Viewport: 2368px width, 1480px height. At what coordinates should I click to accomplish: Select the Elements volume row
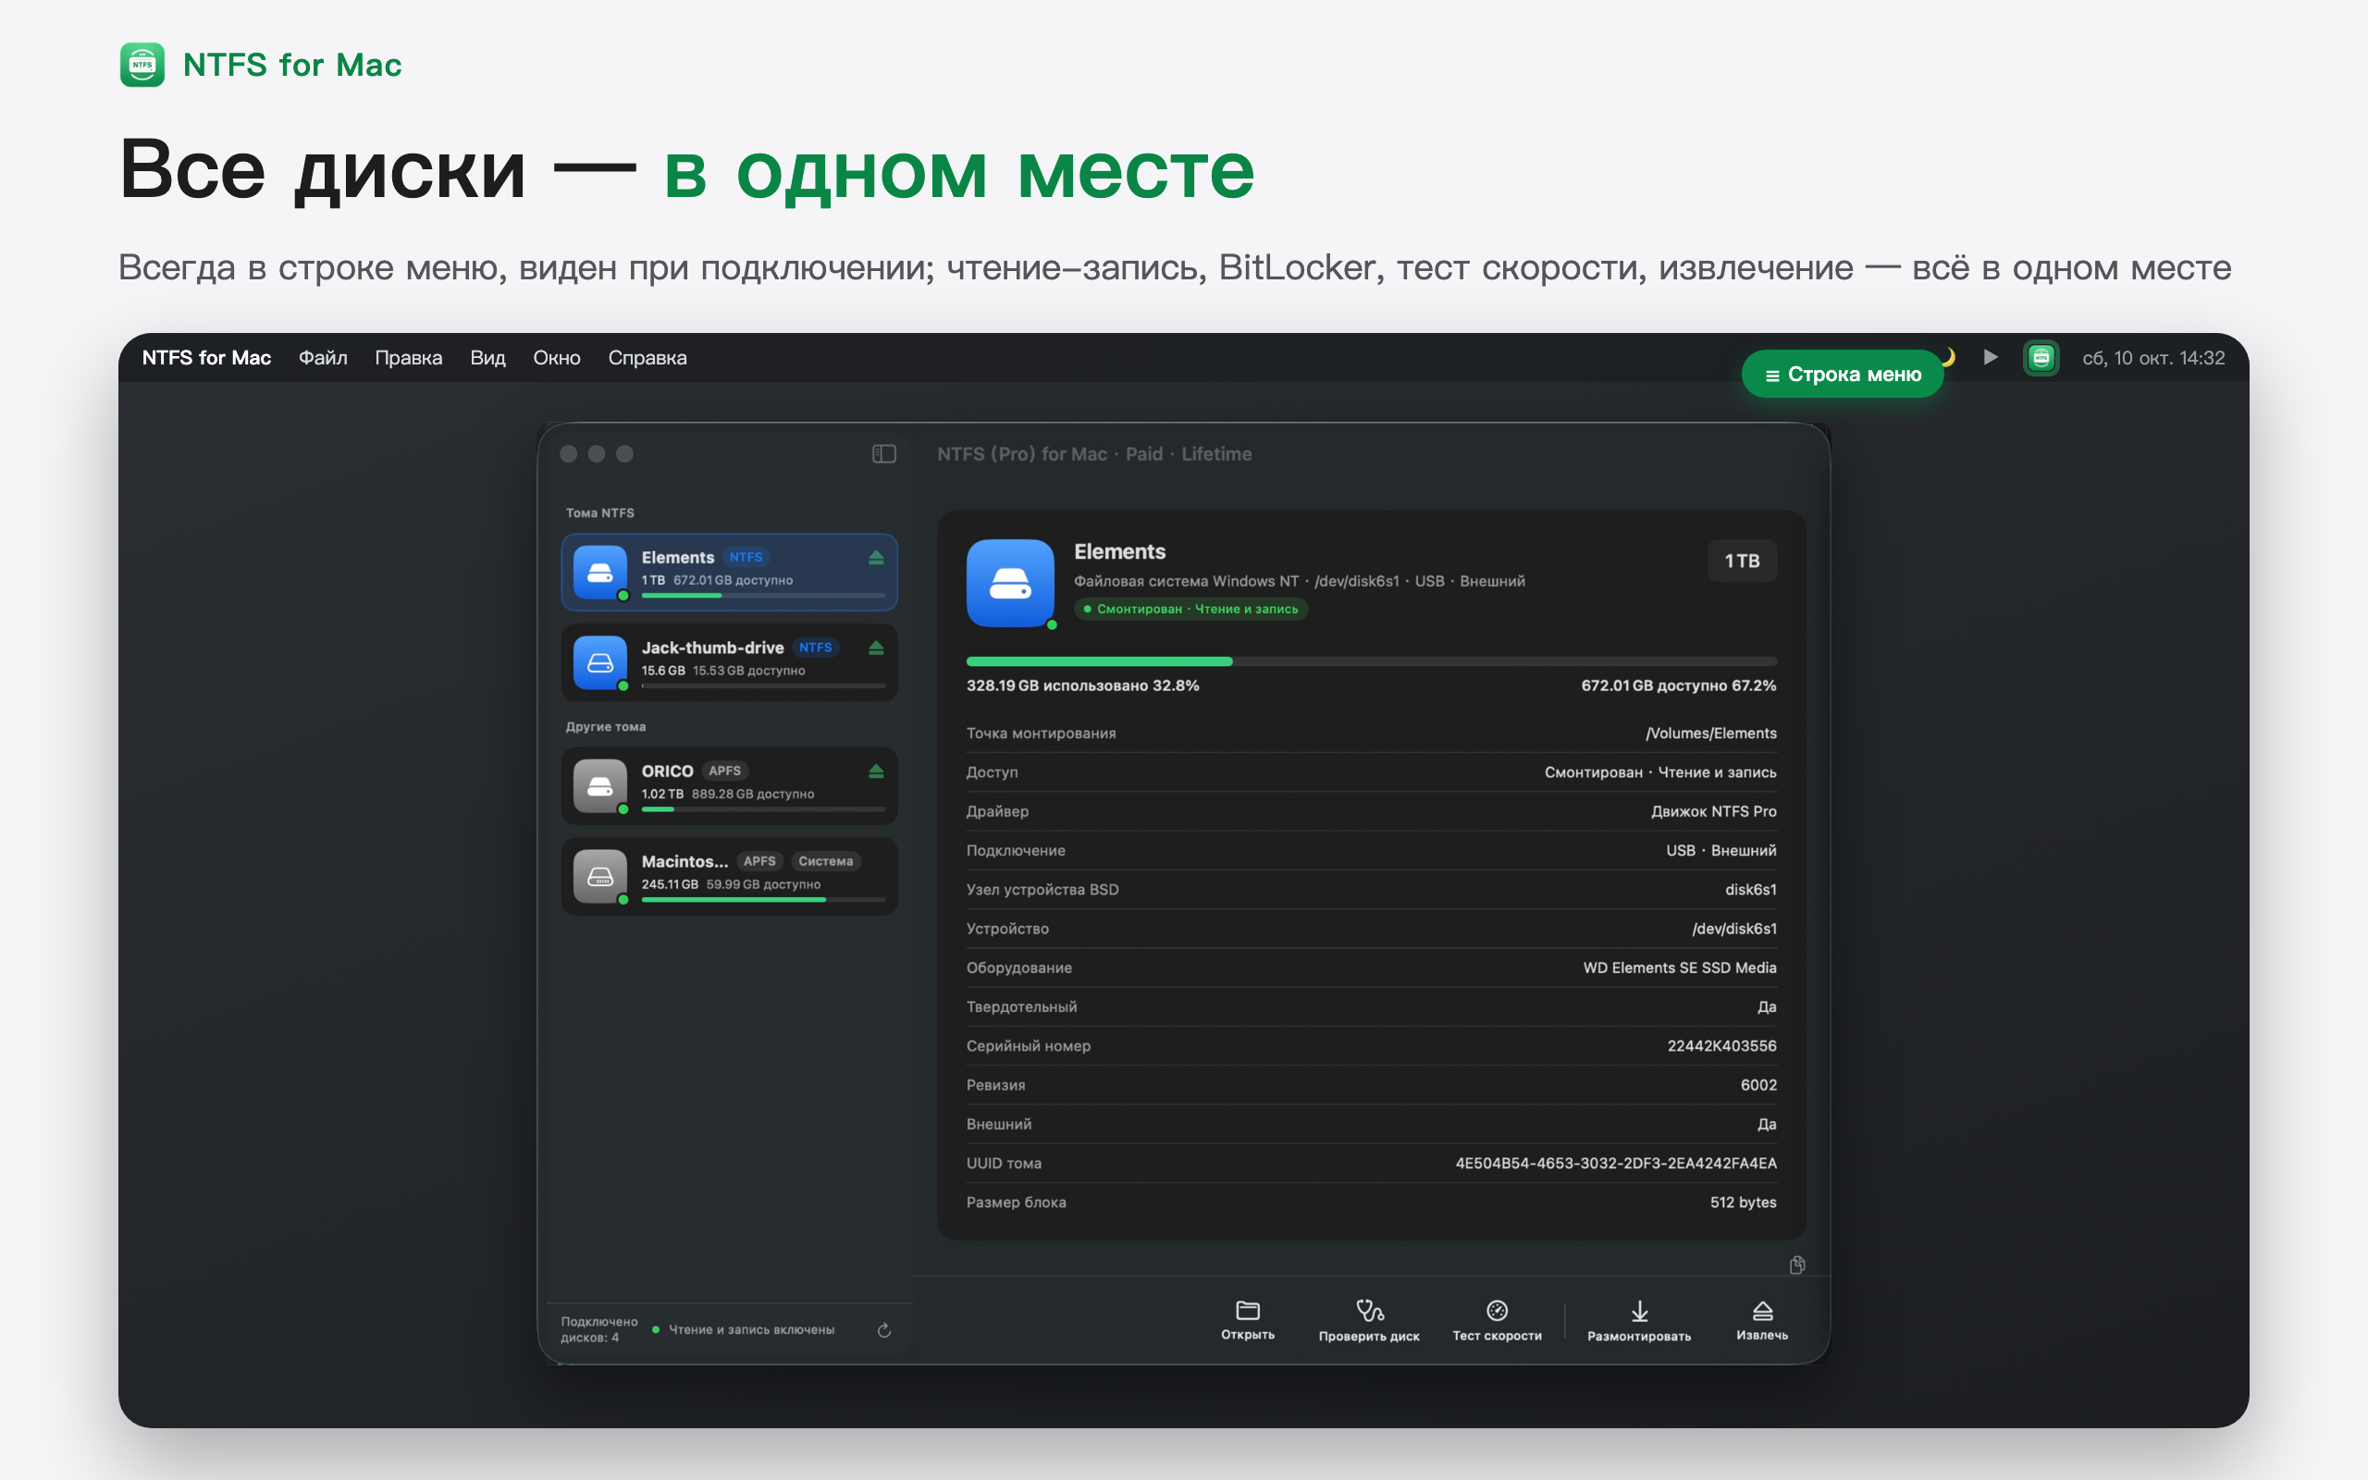[x=729, y=572]
